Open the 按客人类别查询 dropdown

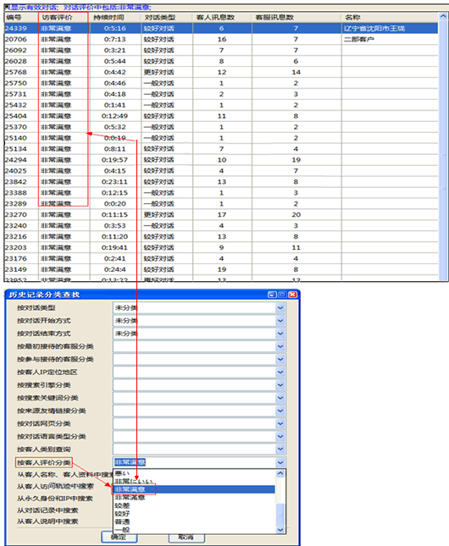(280, 449)
